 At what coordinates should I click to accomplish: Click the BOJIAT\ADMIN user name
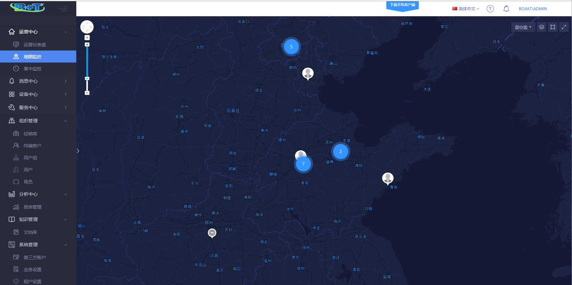click(x=533, y=9)
